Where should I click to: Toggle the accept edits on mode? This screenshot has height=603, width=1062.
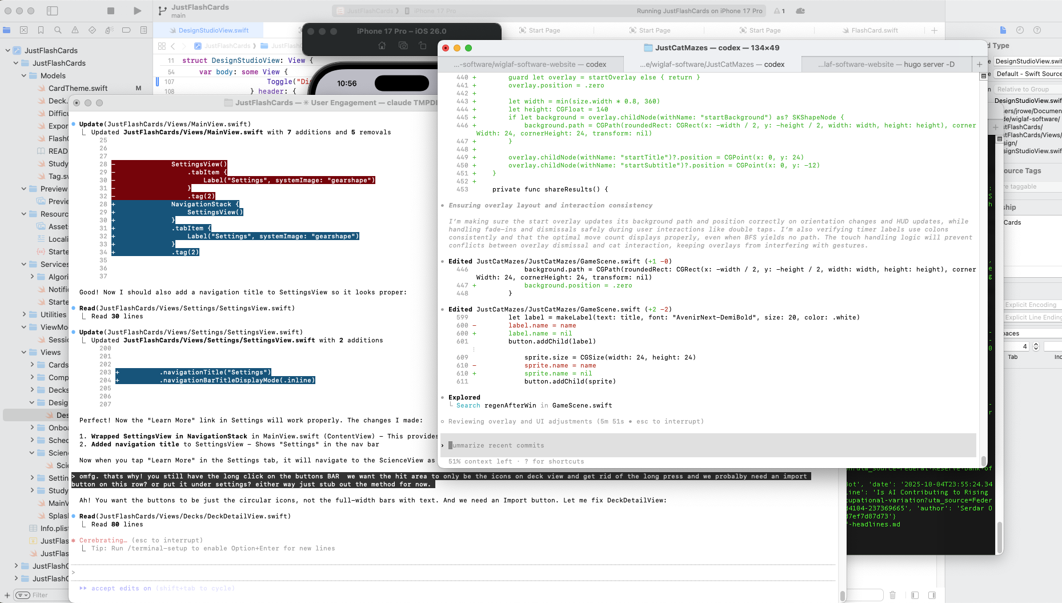pyautogui.click(x=121, y=588)
